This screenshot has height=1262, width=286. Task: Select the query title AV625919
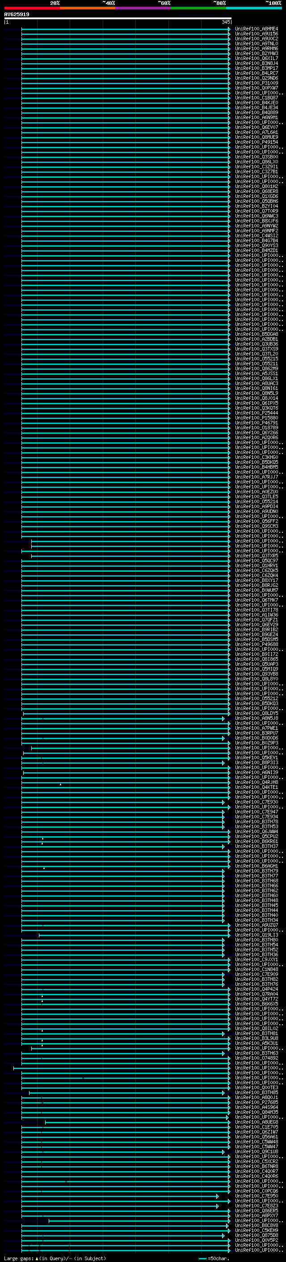17,15
